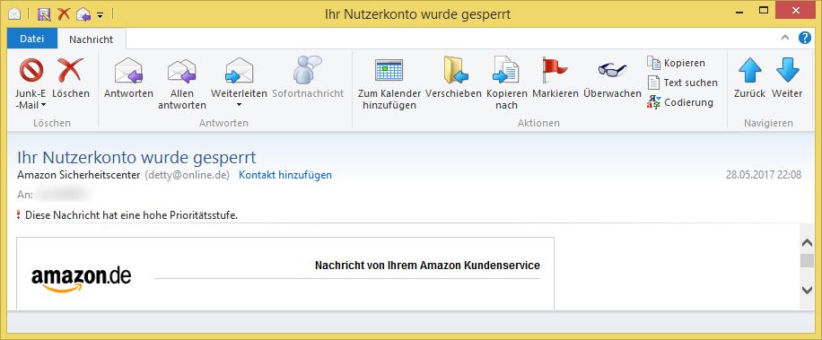Maximize the message window
Viewport: 822px width, 340px height.
pyautogui.click(x=764, y=11)
